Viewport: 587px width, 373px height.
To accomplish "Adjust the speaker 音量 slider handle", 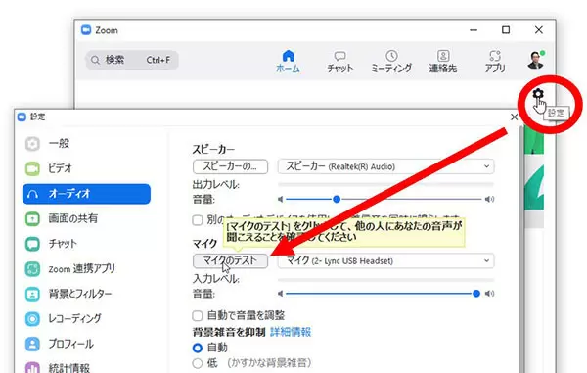I will click(x=337, y=200).
